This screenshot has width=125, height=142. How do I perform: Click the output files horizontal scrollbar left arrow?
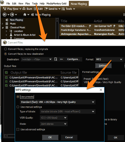(6, 136)
